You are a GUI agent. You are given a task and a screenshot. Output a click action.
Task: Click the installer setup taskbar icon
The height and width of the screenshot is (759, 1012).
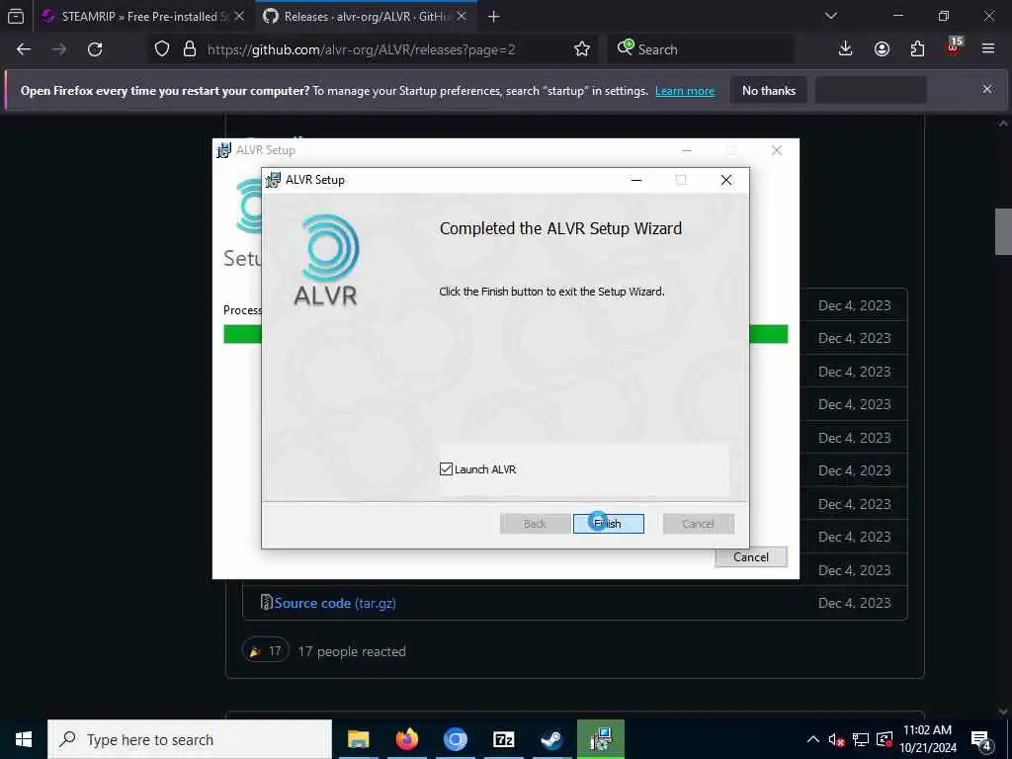click(x=601, y=739)
